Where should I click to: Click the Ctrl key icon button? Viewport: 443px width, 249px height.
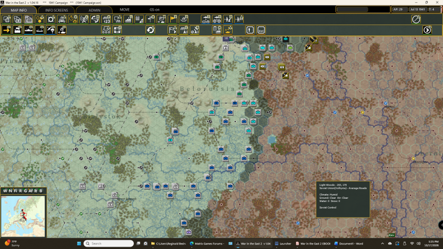pos(261,30)
